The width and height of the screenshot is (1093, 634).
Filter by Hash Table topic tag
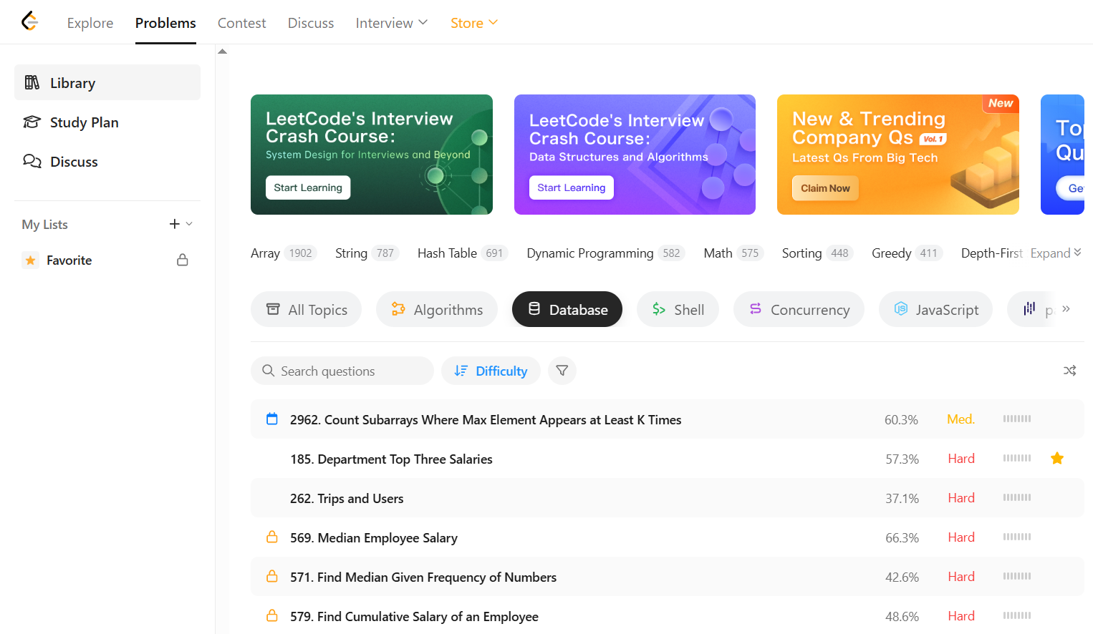(463, 253)
